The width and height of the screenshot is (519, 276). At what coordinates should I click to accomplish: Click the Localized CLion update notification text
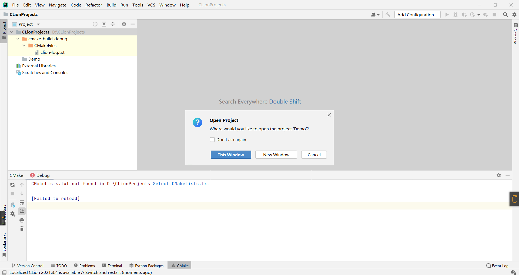(81, 272)
